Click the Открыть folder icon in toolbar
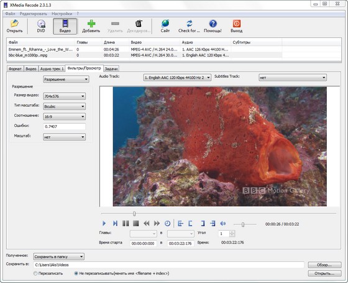348x283 pixels. click(15, 24)
